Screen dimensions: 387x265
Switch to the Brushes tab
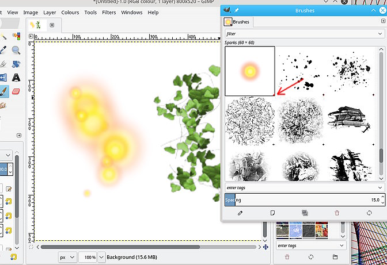[237, 22]
